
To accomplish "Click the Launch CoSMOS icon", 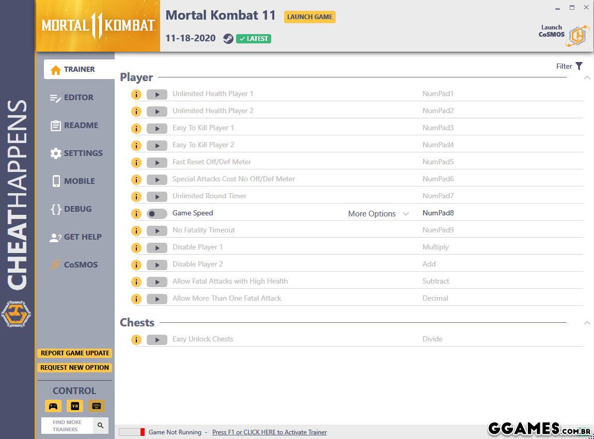I will coord(577,36).
